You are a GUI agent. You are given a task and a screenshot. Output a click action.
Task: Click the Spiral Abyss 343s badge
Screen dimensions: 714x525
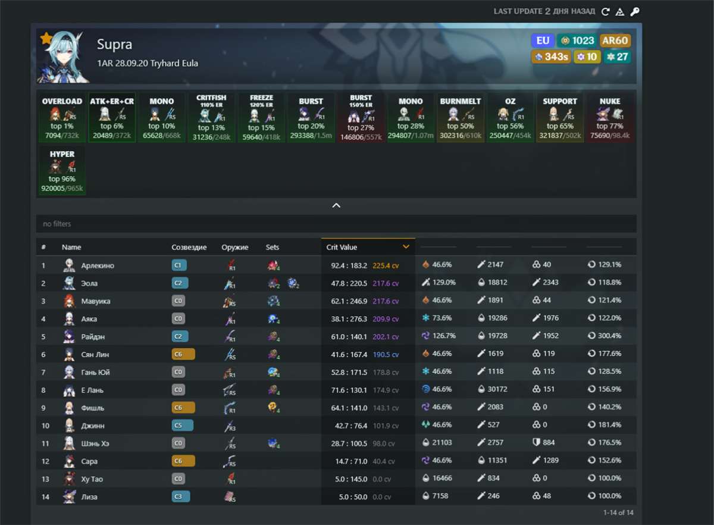[550, 57]
